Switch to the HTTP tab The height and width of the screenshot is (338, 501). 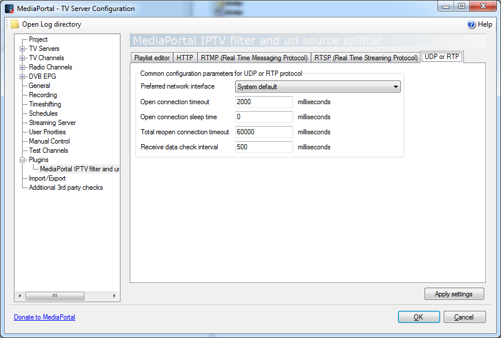tap(185, 58)
